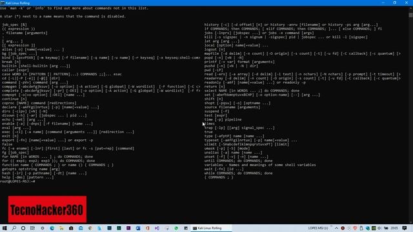413x232 pixels.
Task: Click the 20:05 system clock
Action: pyautogui.click(x=394, y=228)
